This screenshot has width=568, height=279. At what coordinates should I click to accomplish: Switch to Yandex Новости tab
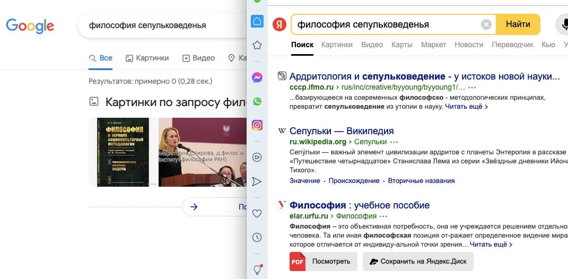coord(469,45)
